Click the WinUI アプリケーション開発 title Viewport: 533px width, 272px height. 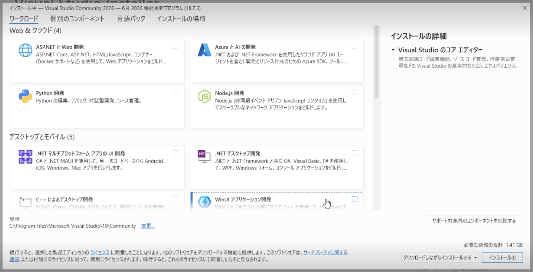(x=243, y=200)
